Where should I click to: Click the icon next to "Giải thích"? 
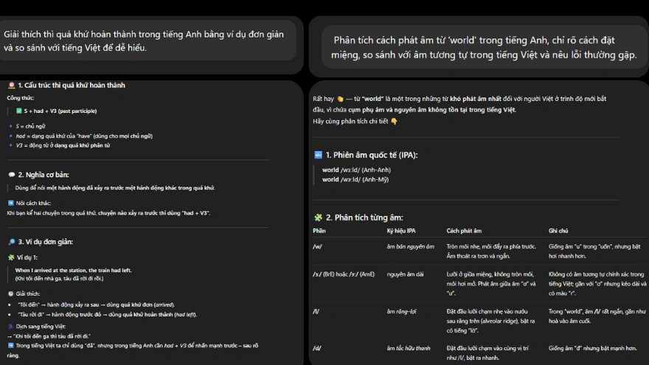[x=10, y=293]
